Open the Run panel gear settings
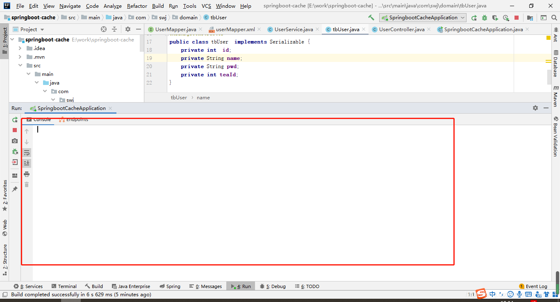Image resolution: width=560 pixels, height=302 pixels. (535, 108)
